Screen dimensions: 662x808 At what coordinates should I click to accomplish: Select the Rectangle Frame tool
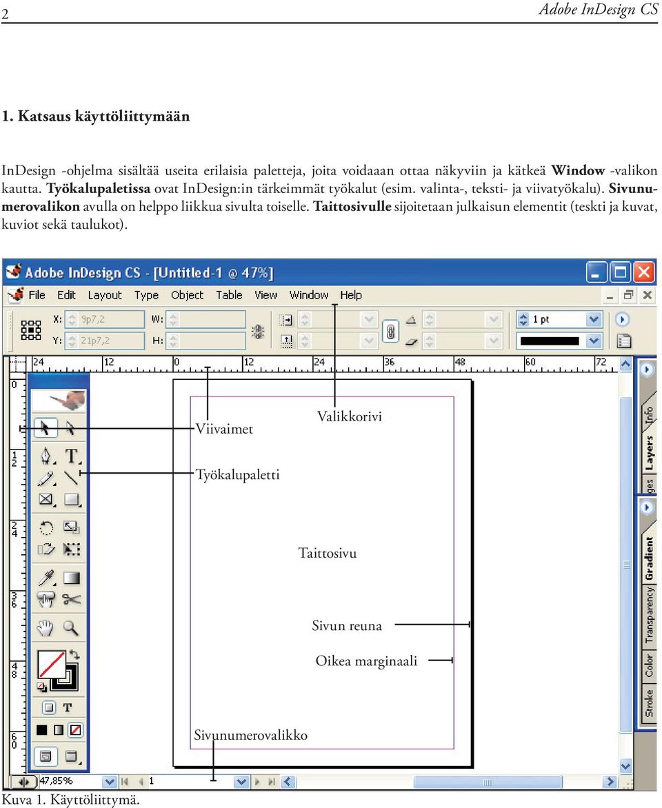point(46,499)
